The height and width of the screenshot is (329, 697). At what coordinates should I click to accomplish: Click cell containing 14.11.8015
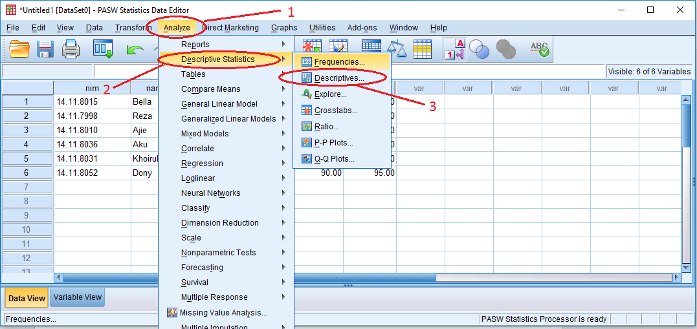(92, 101)
